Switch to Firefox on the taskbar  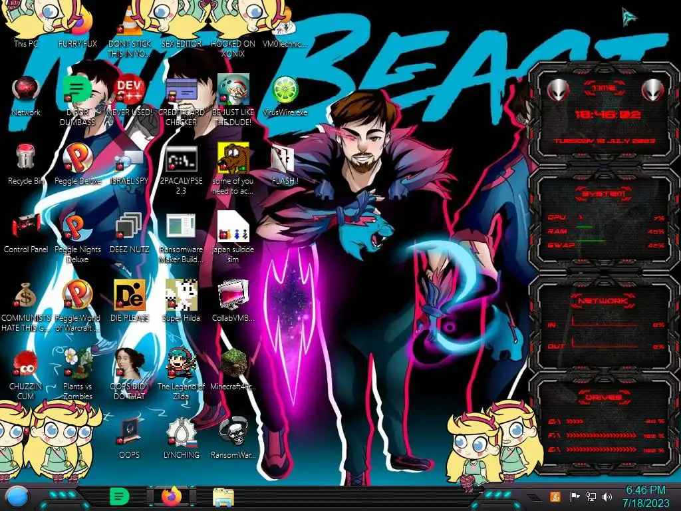click(172, 496)
